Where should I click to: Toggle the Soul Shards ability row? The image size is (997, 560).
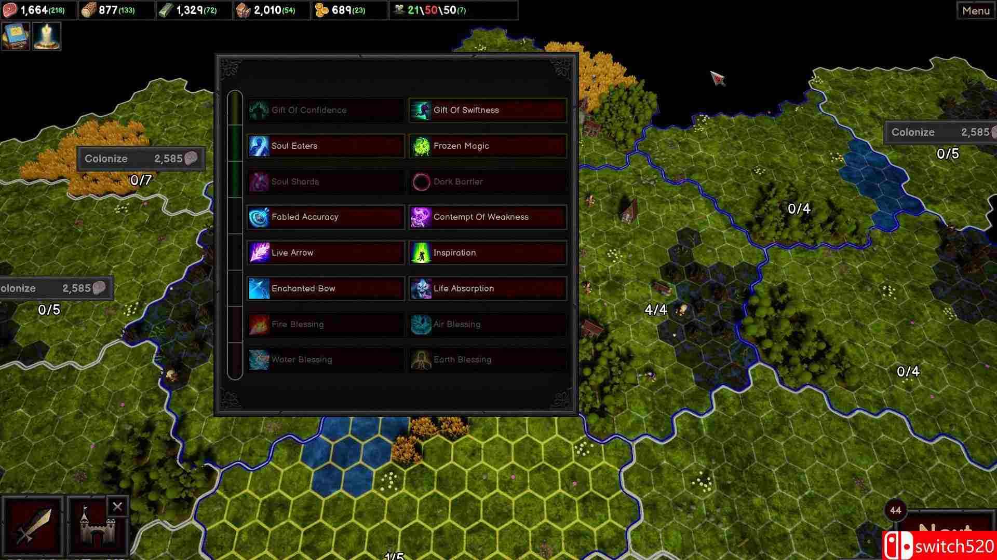325,181
